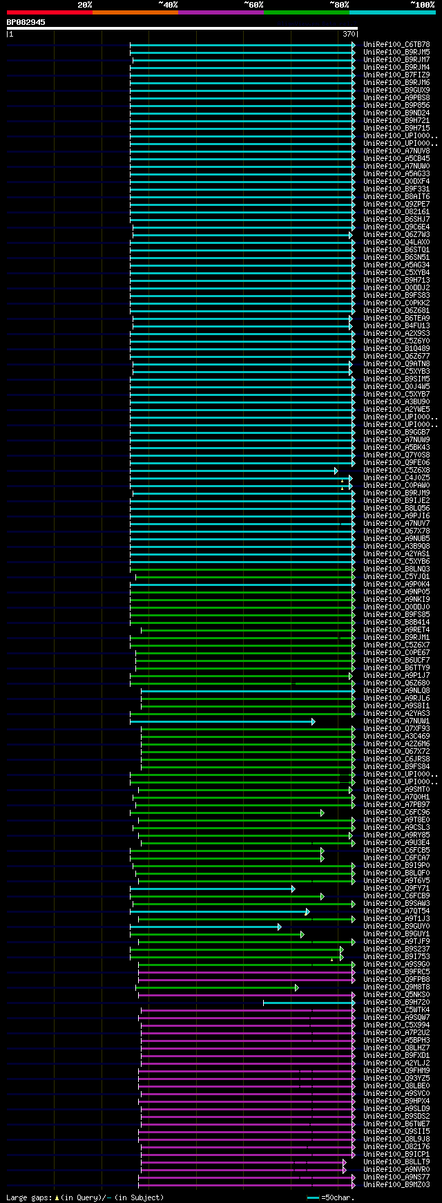Open hit UniRef100_B7FIZ9

tap(396, 75)
